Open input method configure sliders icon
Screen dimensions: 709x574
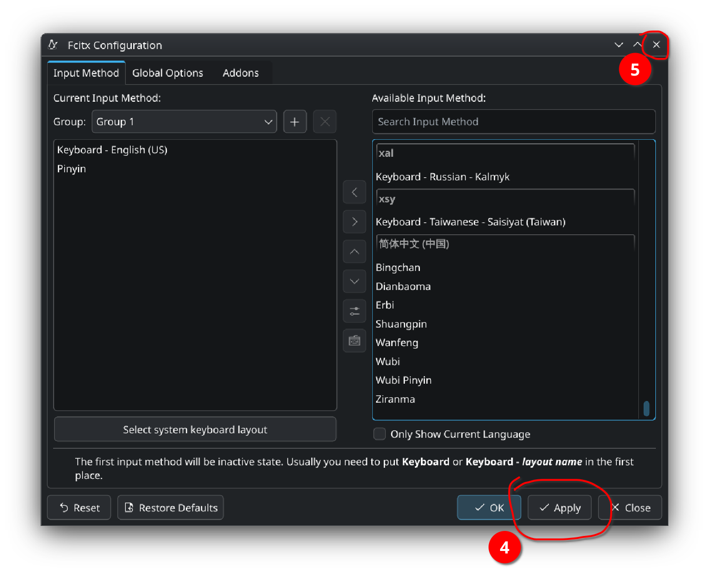point(354,311)
